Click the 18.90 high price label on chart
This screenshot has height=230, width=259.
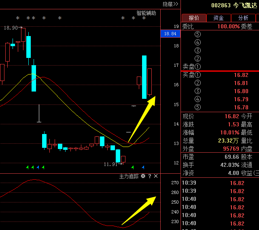point(11,28)
